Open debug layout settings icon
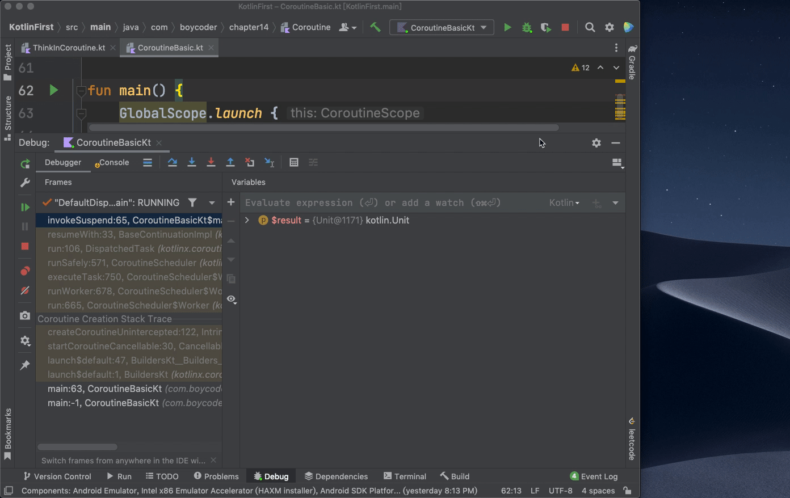Viewport: 790px width, 498px height. (617, 163)
